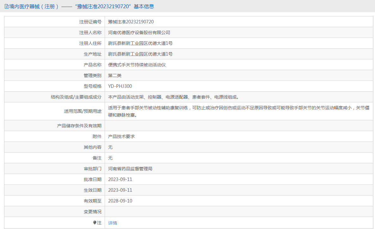
Task: Select registrant name 河南优德医疗设备股份有限公司
Action: coord(139,33)
